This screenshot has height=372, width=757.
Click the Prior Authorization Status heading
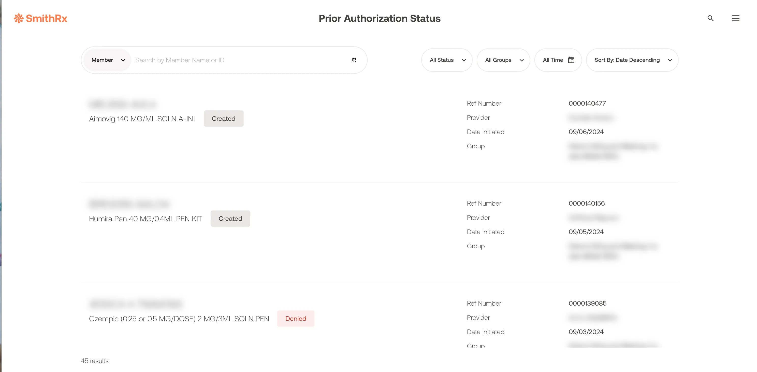coord(379,18)
